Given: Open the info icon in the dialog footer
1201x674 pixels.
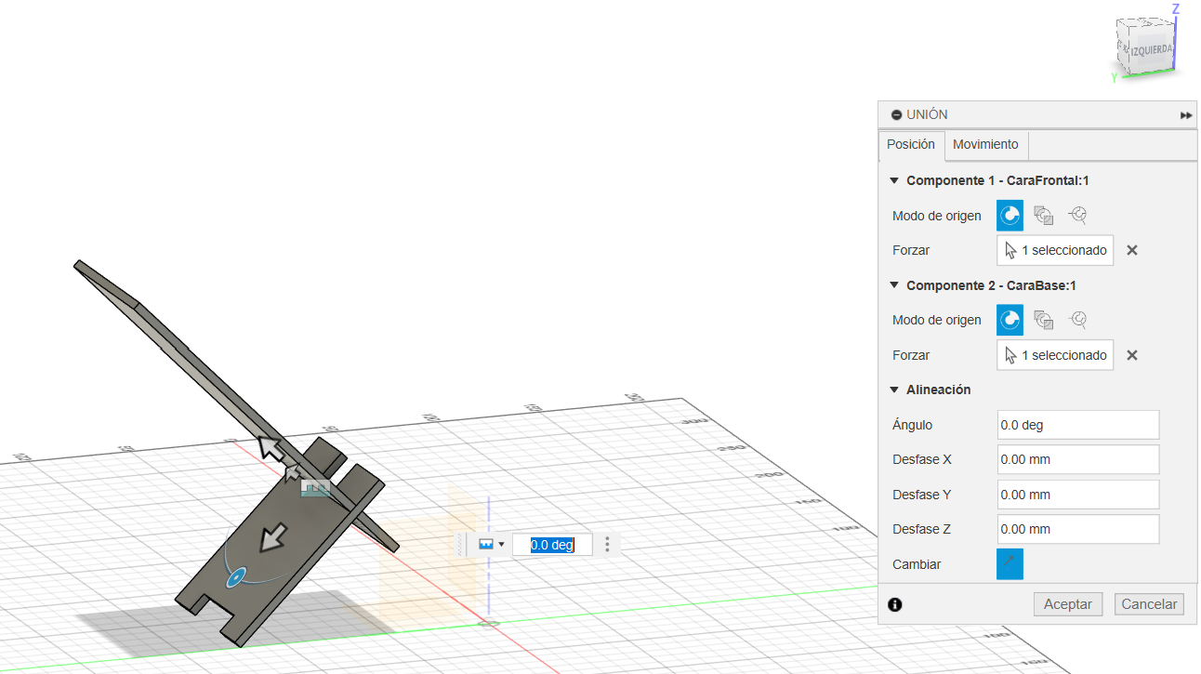Looking at the screenshot, I should [895, 604].
